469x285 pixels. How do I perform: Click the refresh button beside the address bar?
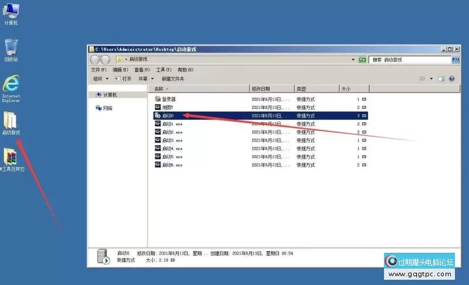click(362, 60)
